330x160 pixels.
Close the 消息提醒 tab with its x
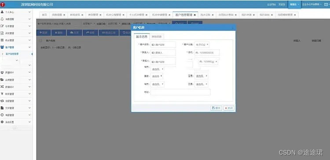pyautogui.click(x=64, y=15)
